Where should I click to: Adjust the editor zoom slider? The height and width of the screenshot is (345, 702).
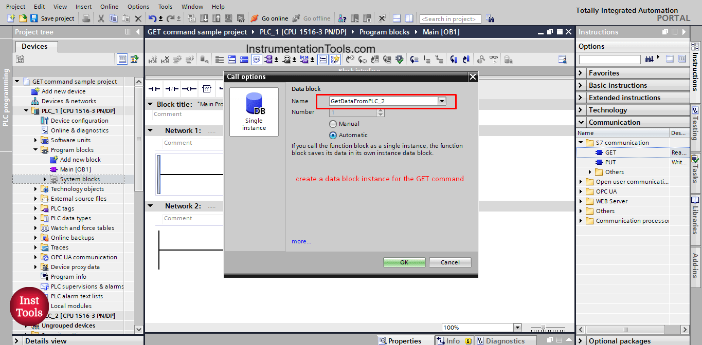click(543, 328)
